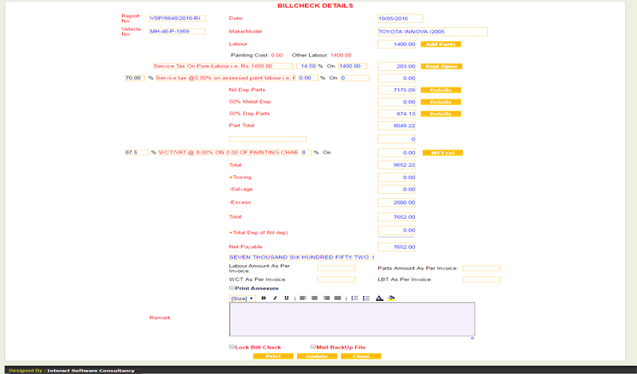Insert a numbered list in remark
Image resolution: width=637 pixels, height=374 pixels.
(354, 298)
